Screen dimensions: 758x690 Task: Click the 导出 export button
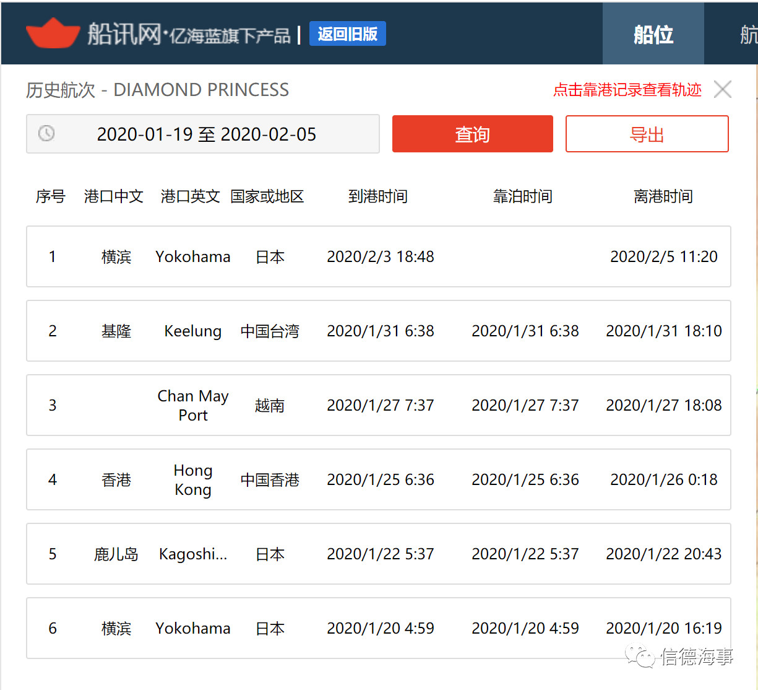pyautogui.click(x=647, y=134)
